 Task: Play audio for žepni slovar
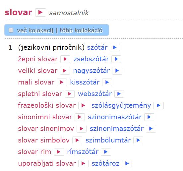[65, 59]
